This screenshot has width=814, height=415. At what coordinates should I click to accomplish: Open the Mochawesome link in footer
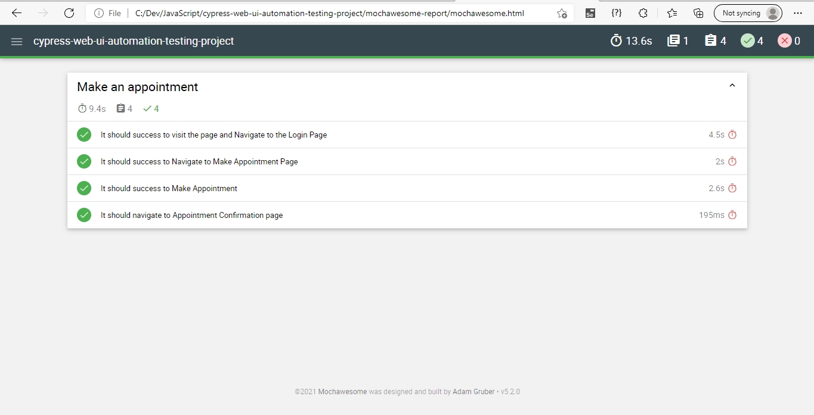(x=342, y=392)
